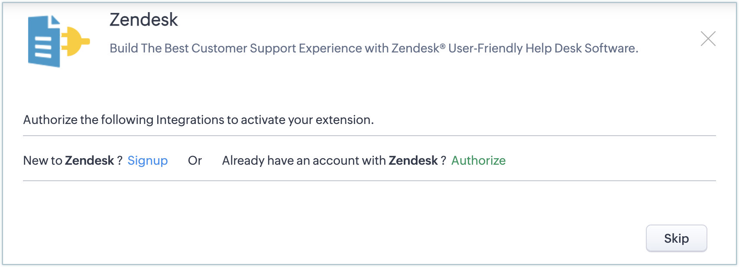This screenshot has width=739, height=267.
Task: Click bold Zendesk in 'New to Zendesk'
Action: 89,161
